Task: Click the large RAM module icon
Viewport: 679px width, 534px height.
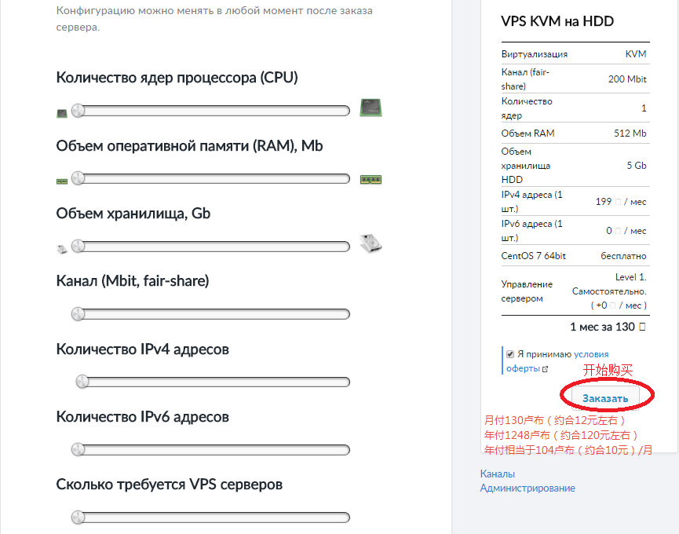Action: click(x=371, y=179)
